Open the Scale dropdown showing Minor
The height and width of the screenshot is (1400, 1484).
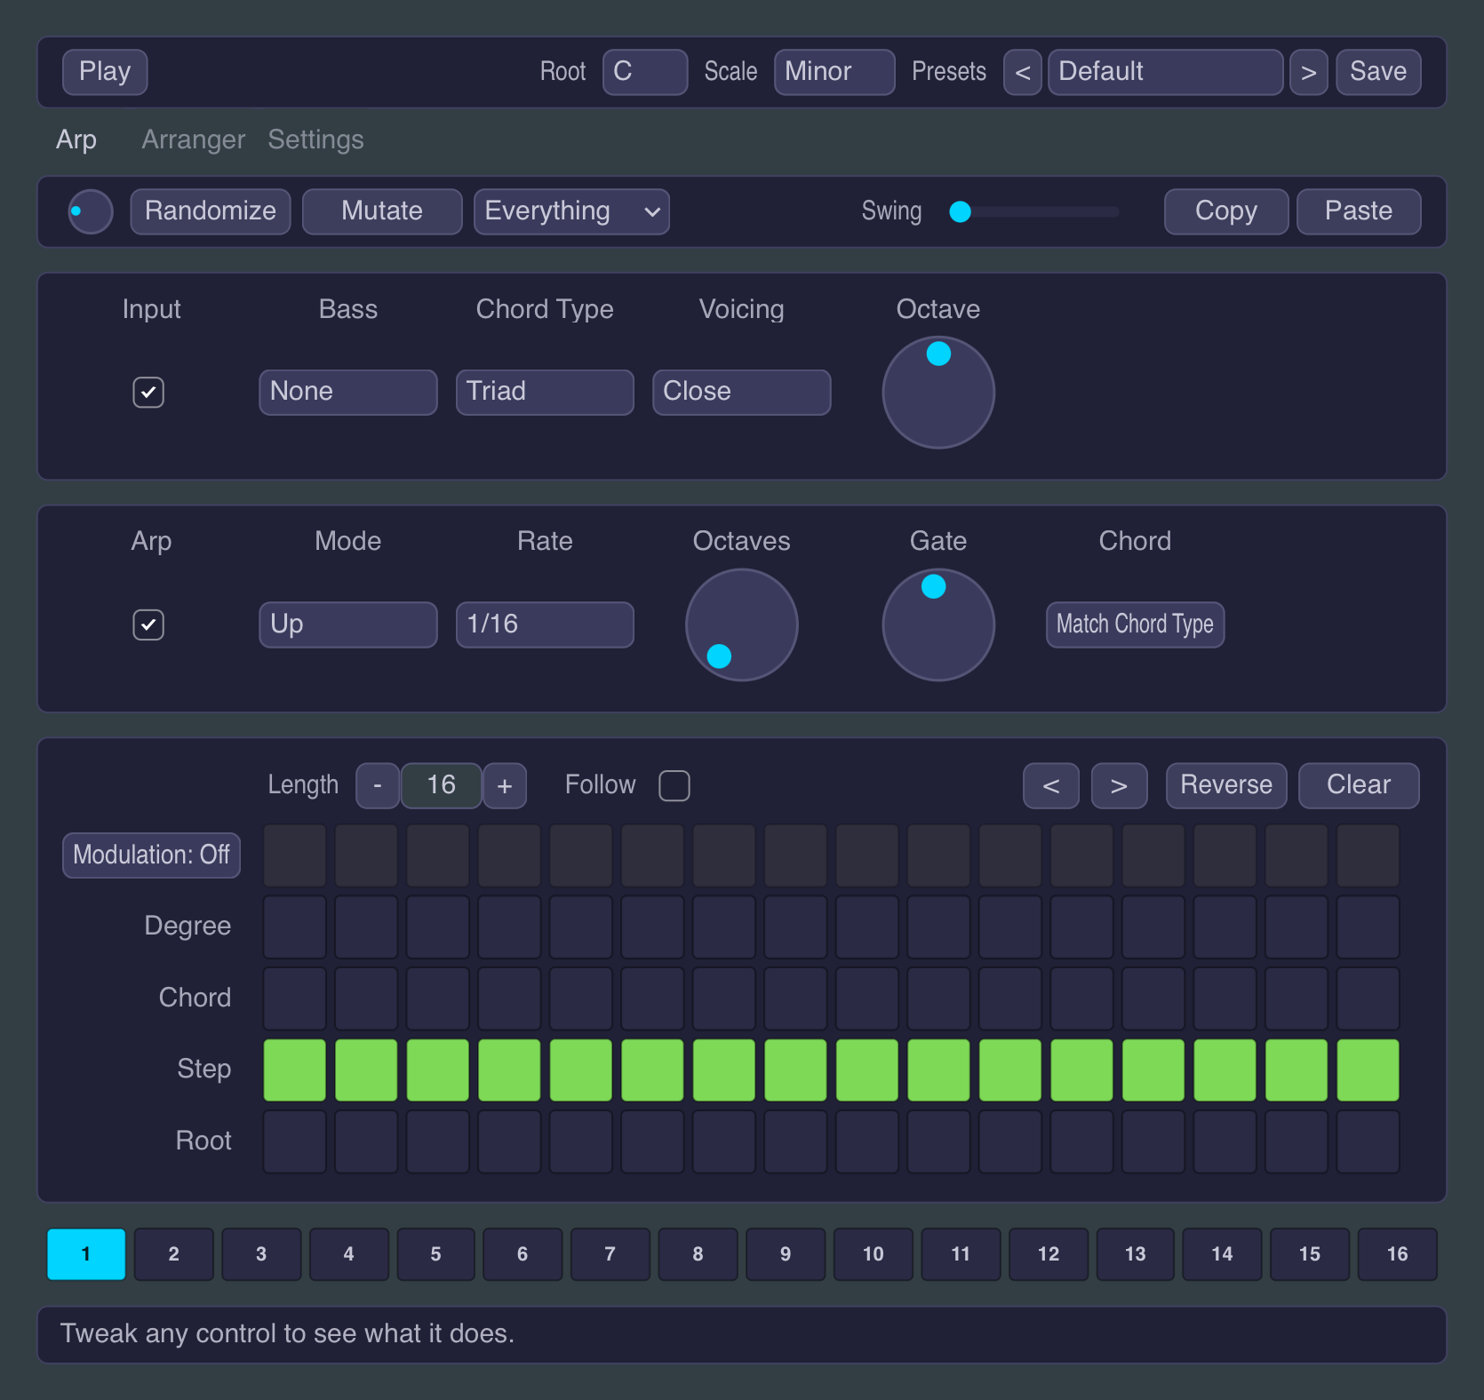[834, 72]
